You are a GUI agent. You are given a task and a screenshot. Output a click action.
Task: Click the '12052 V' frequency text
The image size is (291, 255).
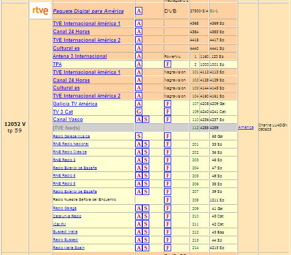click(15, 124)
